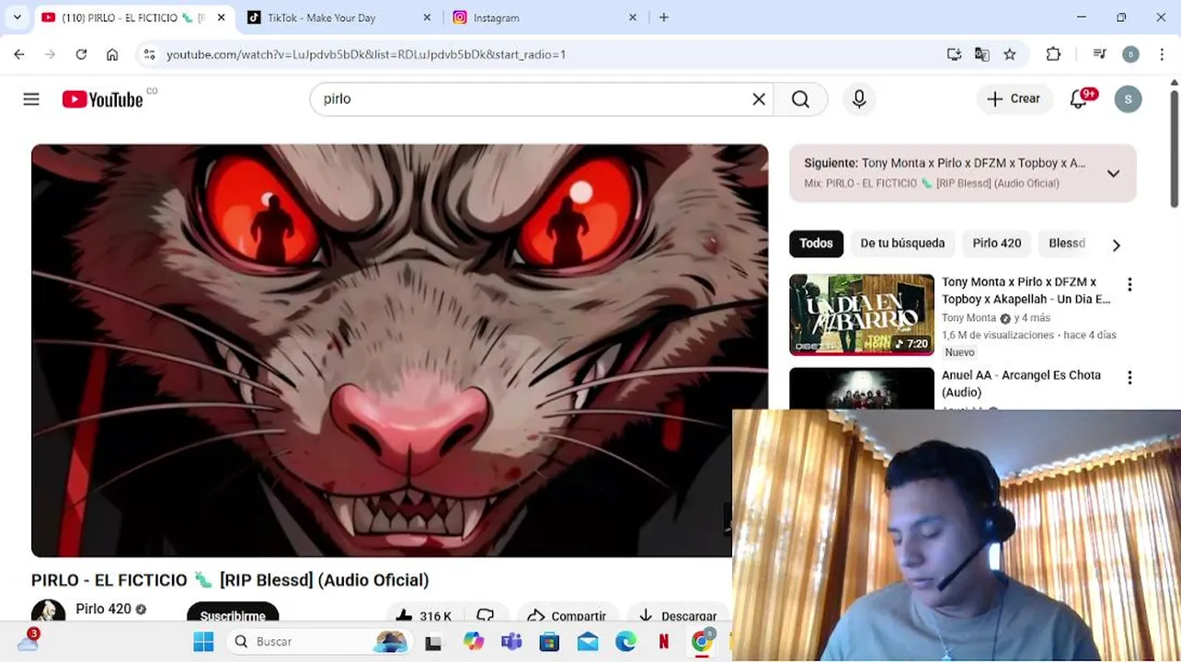Go to the YouTube home logo
Screen dimensions: 1181x662
tap(102, 99)
